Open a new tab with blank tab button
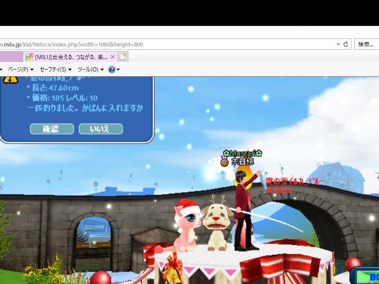 coord(123,57)
